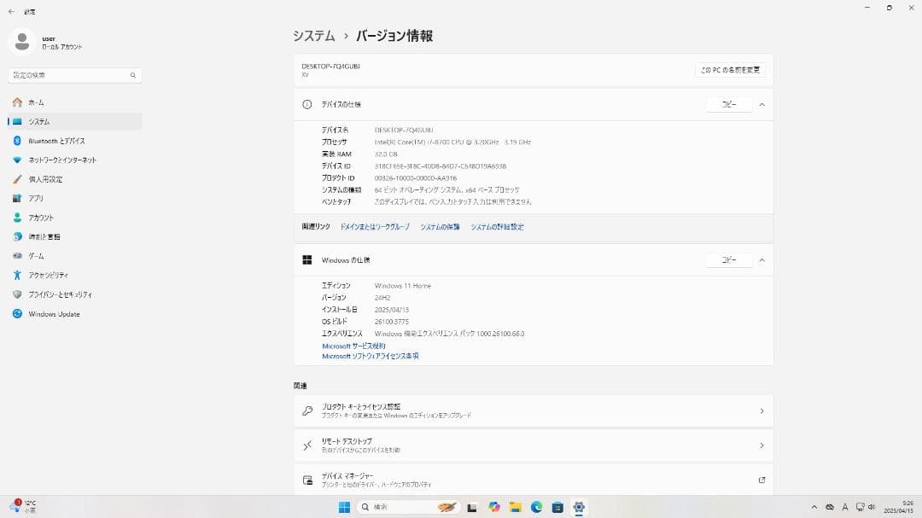
Task: Click the settings search field
Action: pyautogui.click(x=74, y=75)
